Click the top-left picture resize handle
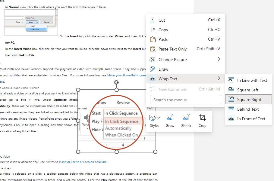 click(x=78, y=90)
